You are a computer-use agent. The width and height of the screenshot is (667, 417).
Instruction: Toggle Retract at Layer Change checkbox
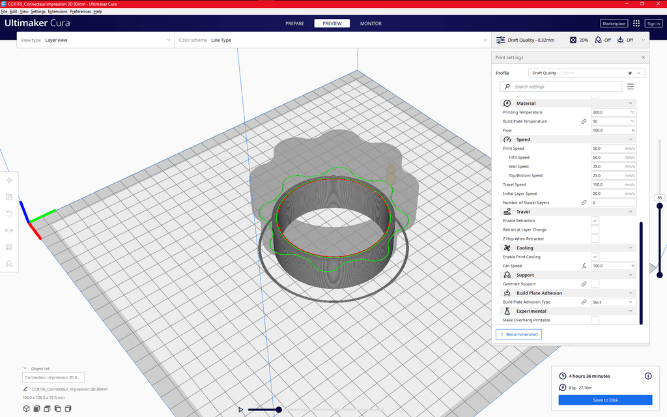[x=595, y=230]
